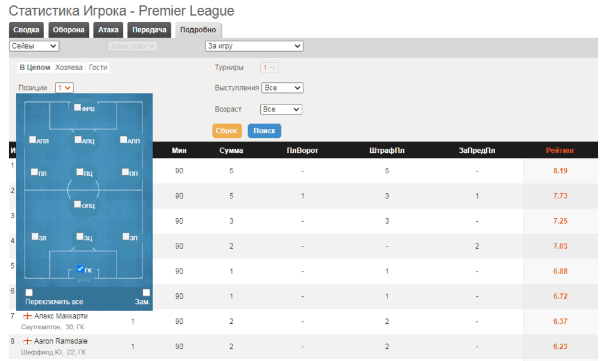Viewport: 601px width, 361px height.
Task: Click England flag icon beside Алекс Маккарти
Action: pyautogui.click(x=27, y=316)
